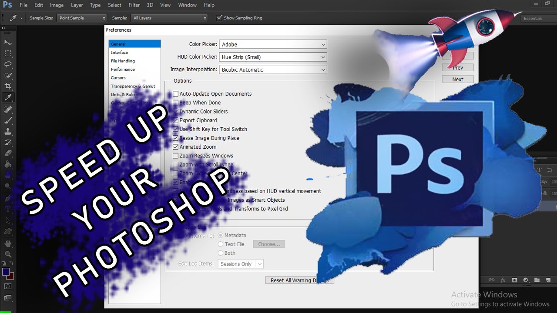
Task: Click the Choose... button
Action: [x=269, y=244]
